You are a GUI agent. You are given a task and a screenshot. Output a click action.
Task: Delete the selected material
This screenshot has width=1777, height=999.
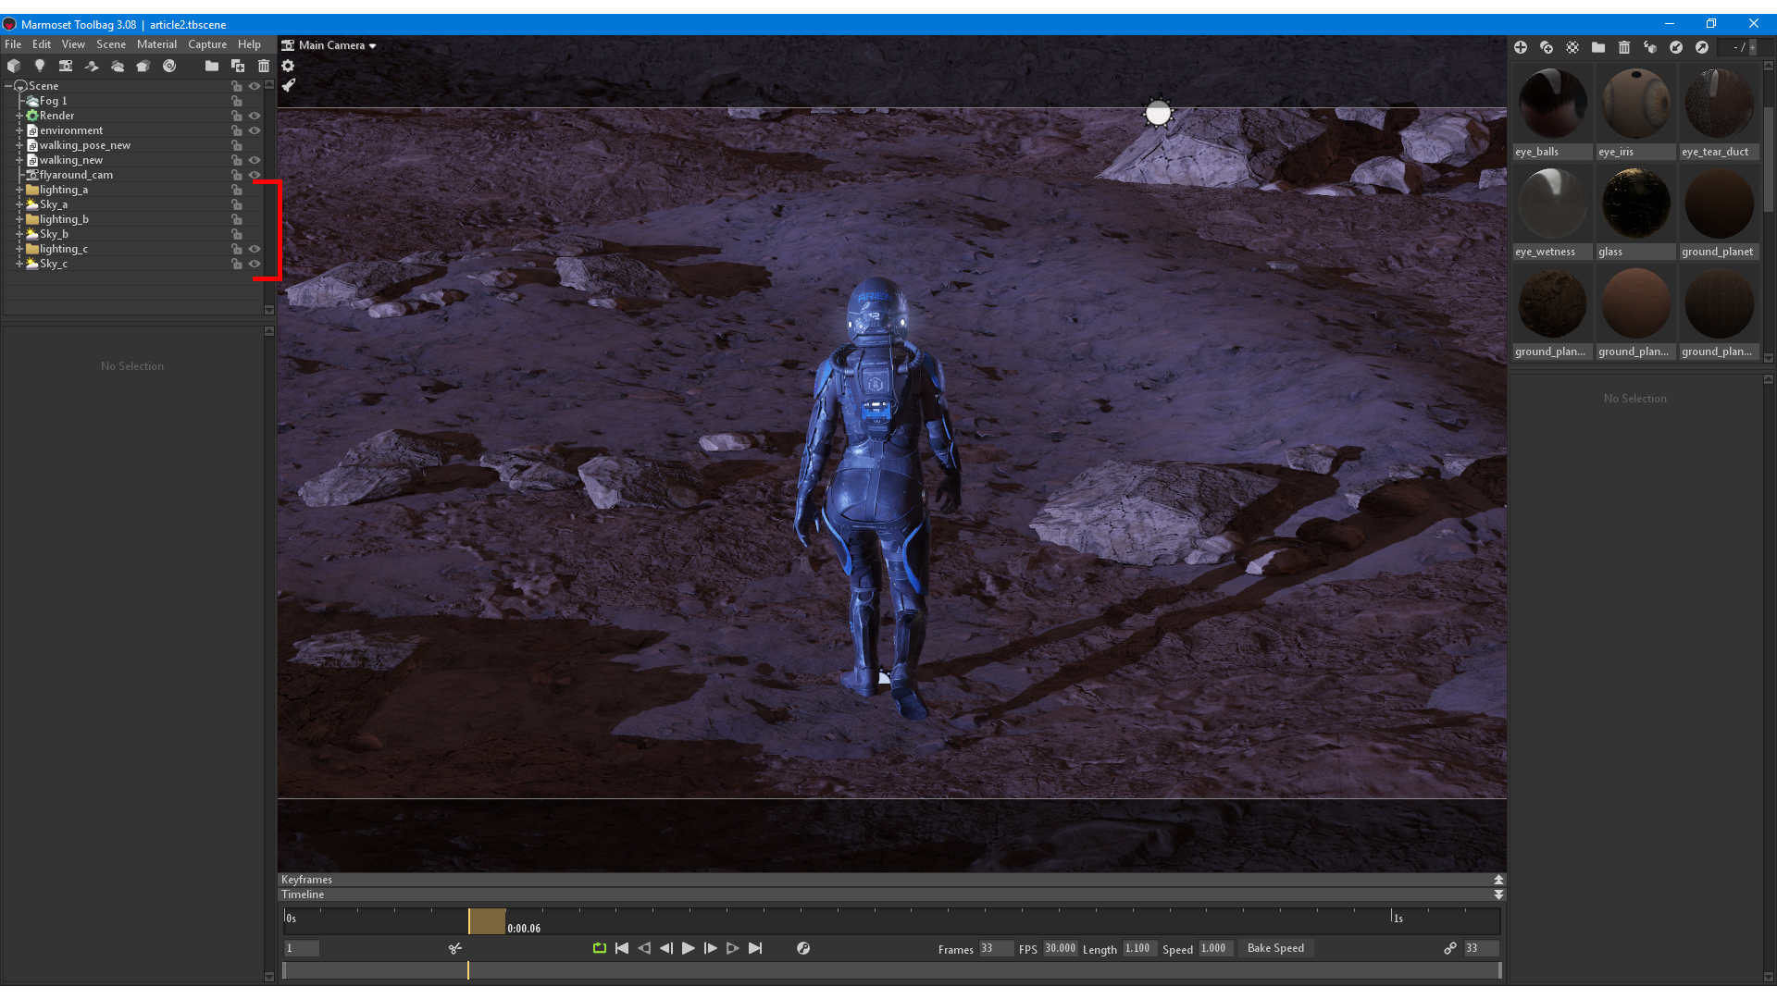tap(1624, 47)
